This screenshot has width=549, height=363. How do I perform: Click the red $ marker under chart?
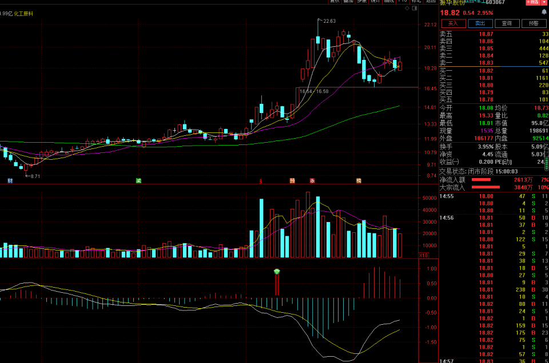(261, 181)
